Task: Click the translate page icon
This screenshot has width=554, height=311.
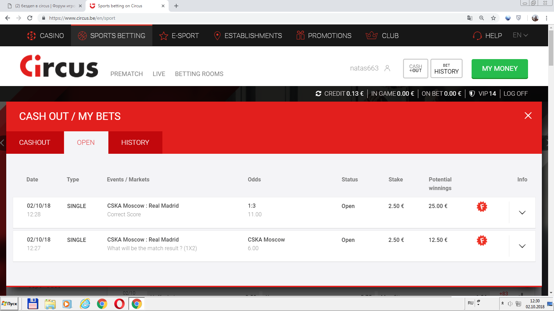Action: click(470, 18)
